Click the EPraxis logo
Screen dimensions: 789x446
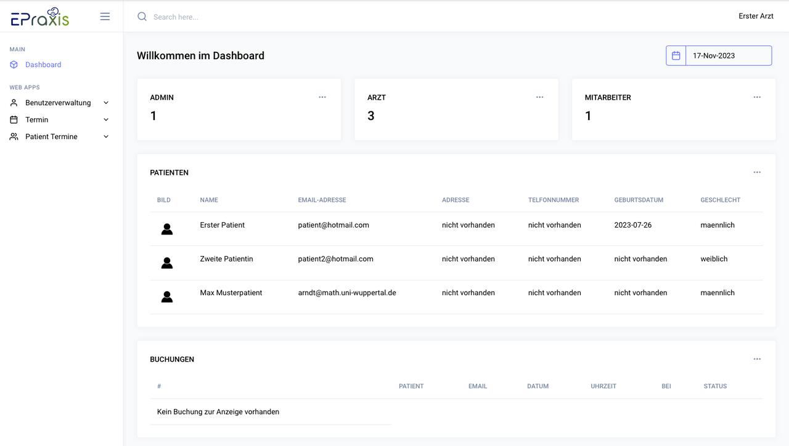40,17
